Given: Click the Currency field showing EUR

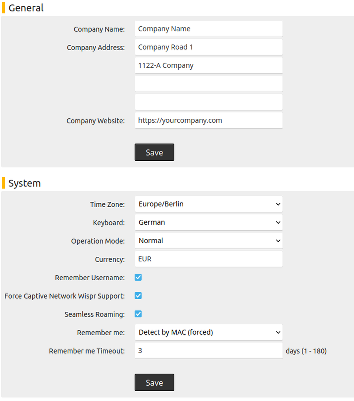Looking at the screenshot, I should (208, 259).
